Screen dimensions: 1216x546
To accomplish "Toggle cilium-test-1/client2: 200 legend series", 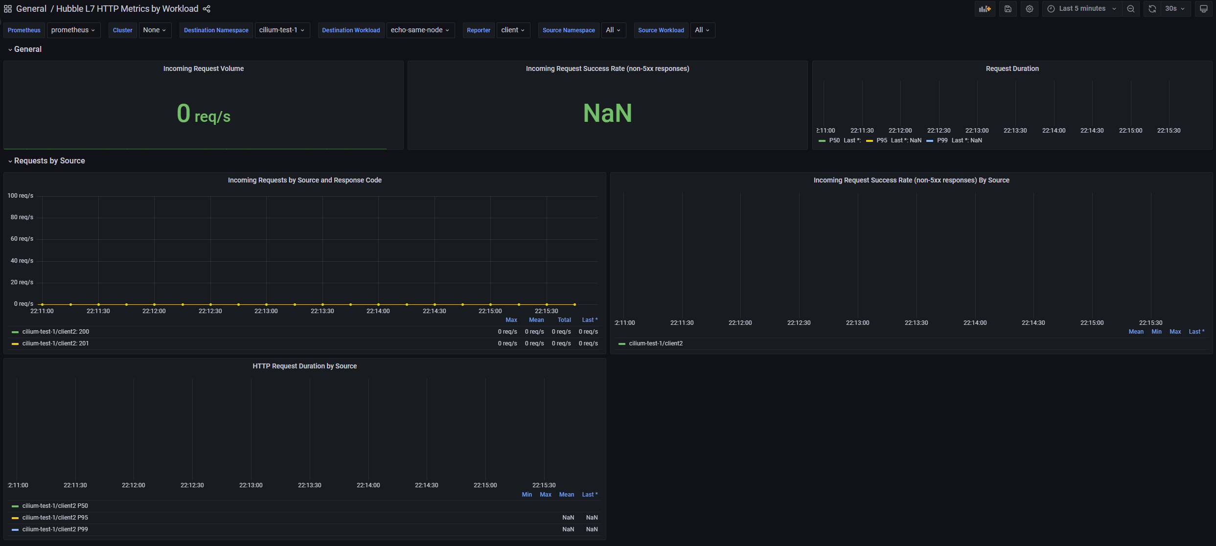I will pyautogui.click(x=55, y=332).
